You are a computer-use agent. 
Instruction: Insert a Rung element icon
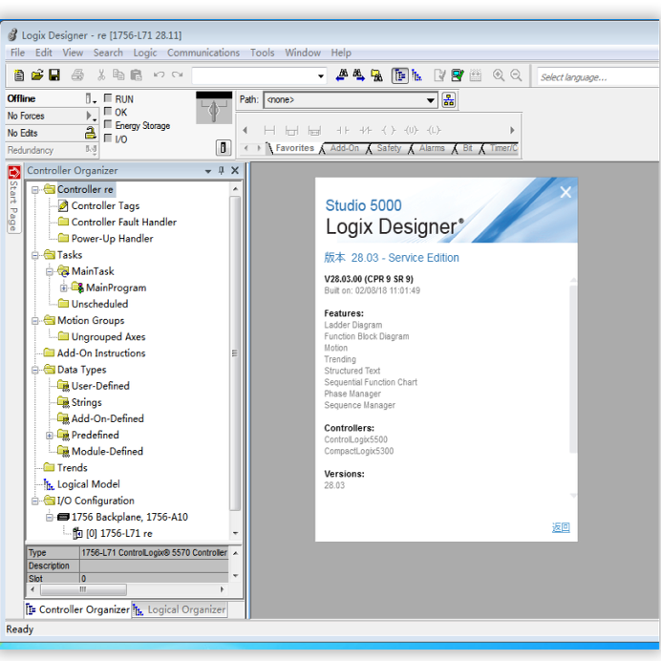(x=269, y=130)
